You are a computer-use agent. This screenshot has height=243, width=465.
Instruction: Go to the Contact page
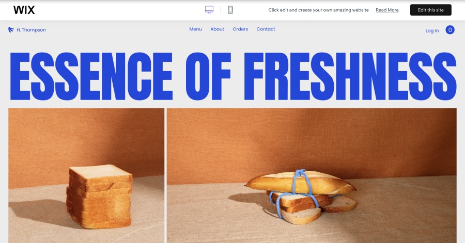[x=266, y=29]
